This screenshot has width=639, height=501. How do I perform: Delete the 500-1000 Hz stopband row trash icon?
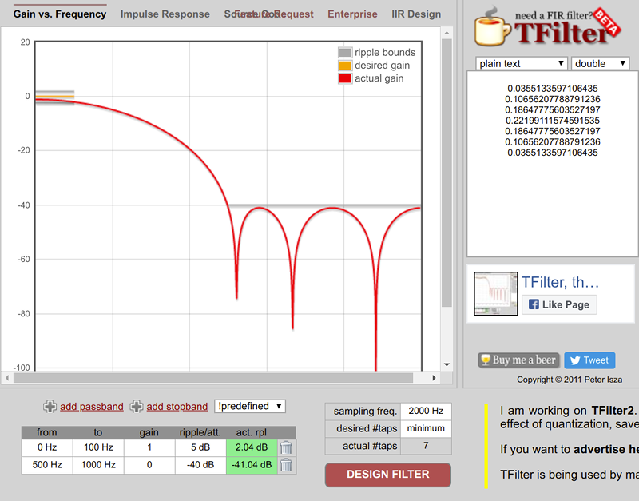tap(287, 464)
